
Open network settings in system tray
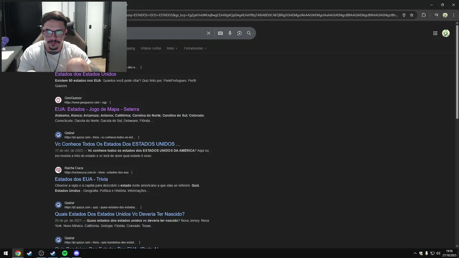(x=432, y=253)
